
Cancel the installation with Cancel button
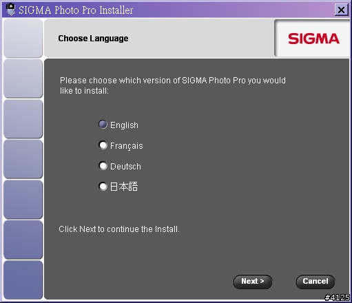point(315,282)
